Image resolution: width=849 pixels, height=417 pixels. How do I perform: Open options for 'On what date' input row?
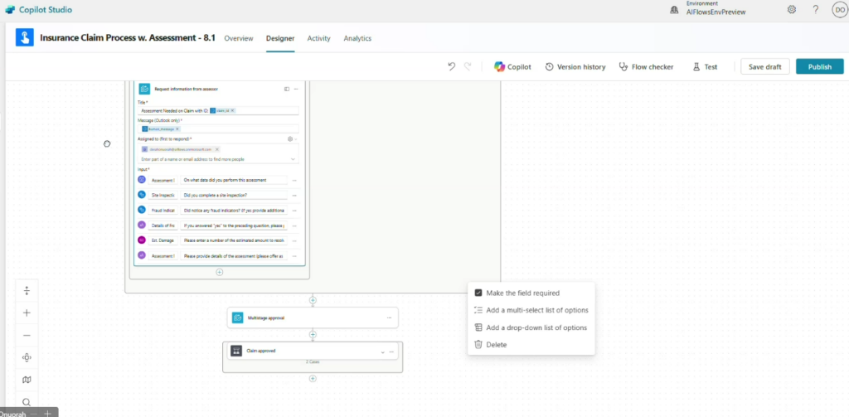click(294, 180)
